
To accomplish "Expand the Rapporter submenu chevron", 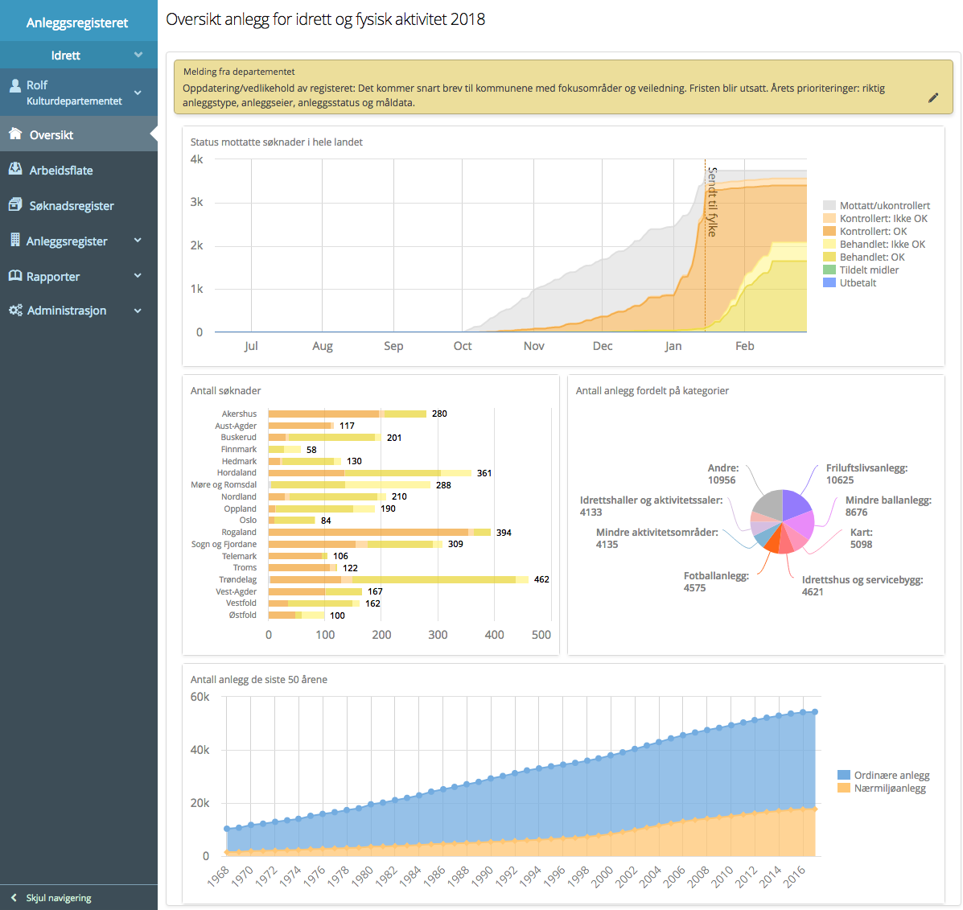I will click(138, 276).
